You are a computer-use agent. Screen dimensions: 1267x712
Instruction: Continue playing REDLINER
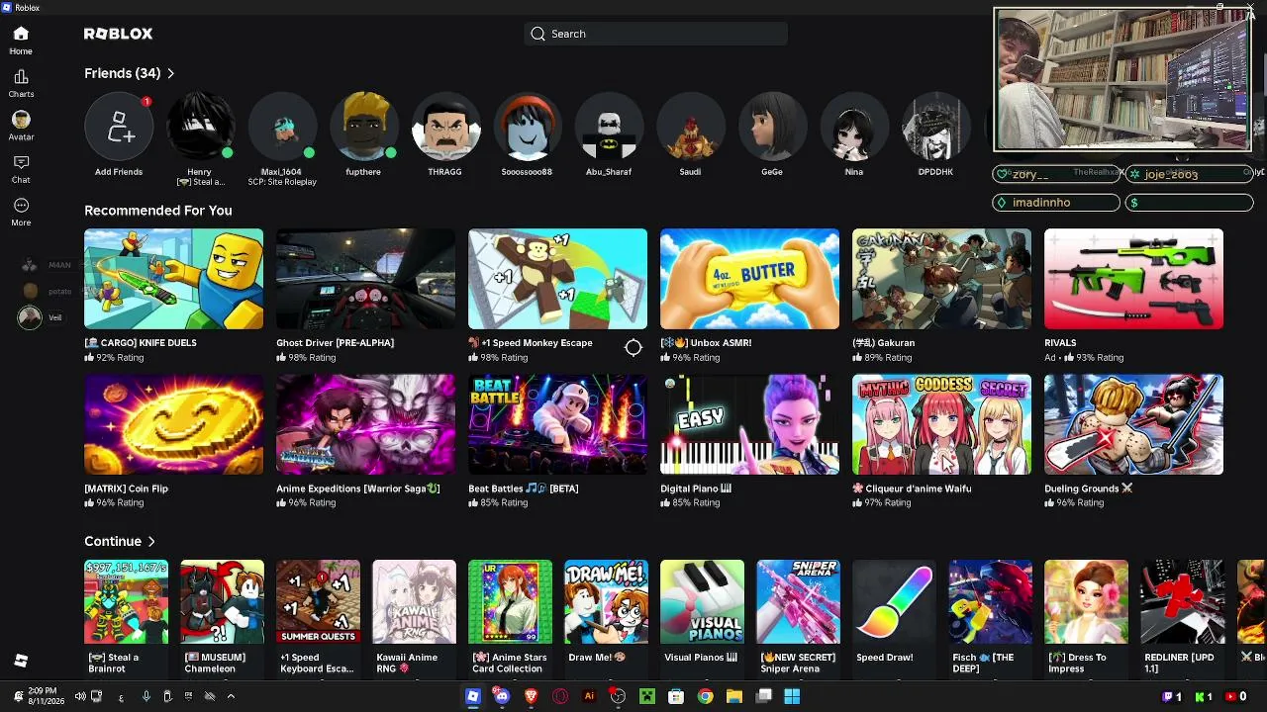1183,602
